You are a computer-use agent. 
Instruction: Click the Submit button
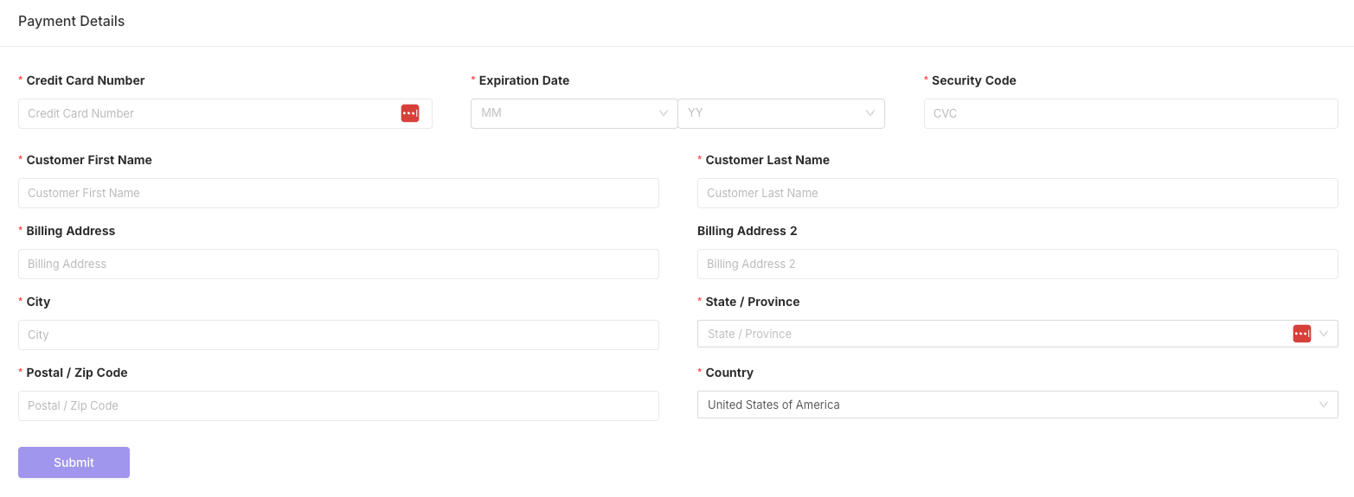coord(74,462)
